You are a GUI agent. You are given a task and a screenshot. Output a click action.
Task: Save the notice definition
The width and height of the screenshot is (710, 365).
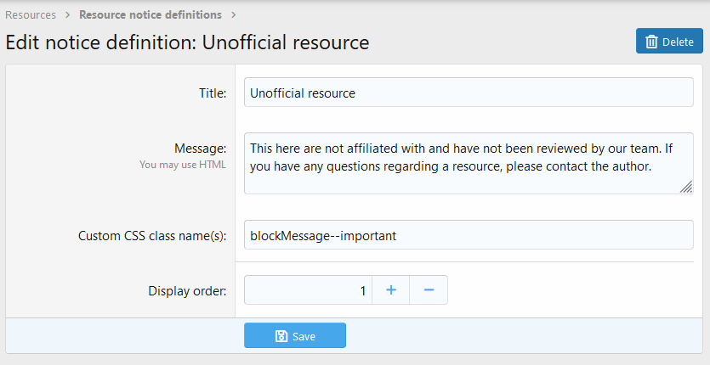pyautogui.click(x=295, y=336)
